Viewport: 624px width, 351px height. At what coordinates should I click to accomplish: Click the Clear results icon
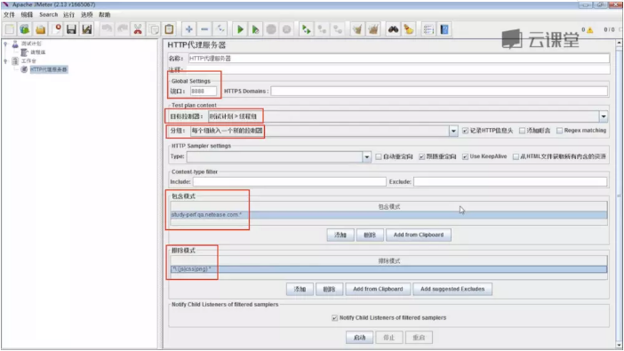click(357, 29)
